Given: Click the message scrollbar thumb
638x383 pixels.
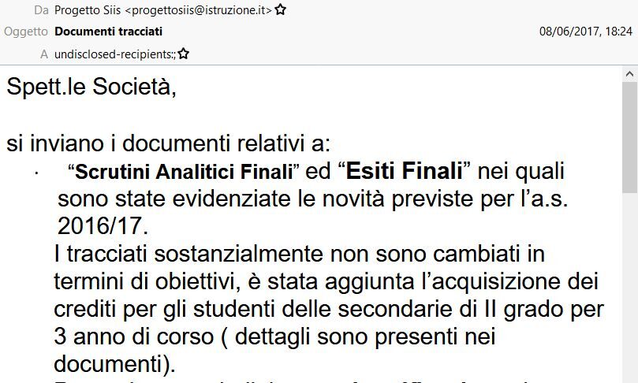Looking at the screenshot, I should click(x=629, y=137).
